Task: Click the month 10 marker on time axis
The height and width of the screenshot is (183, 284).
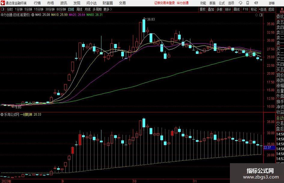Action: (x=134, y=181)
